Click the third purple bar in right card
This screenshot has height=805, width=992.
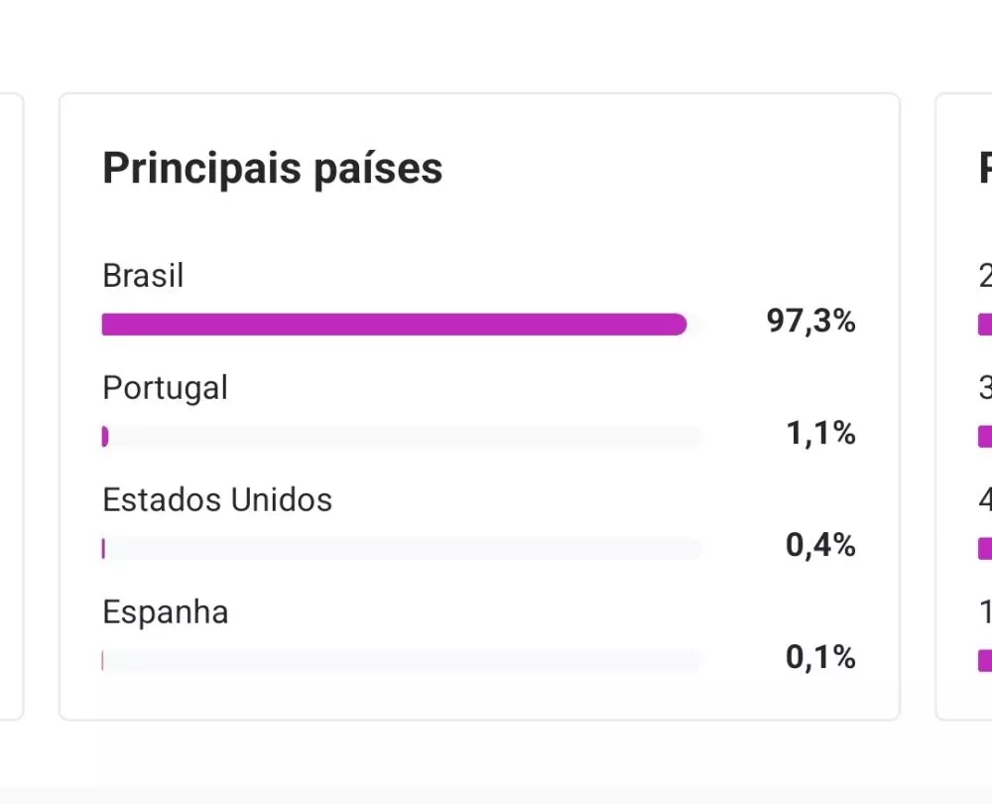pyautogui.click(x=984, y=549)
